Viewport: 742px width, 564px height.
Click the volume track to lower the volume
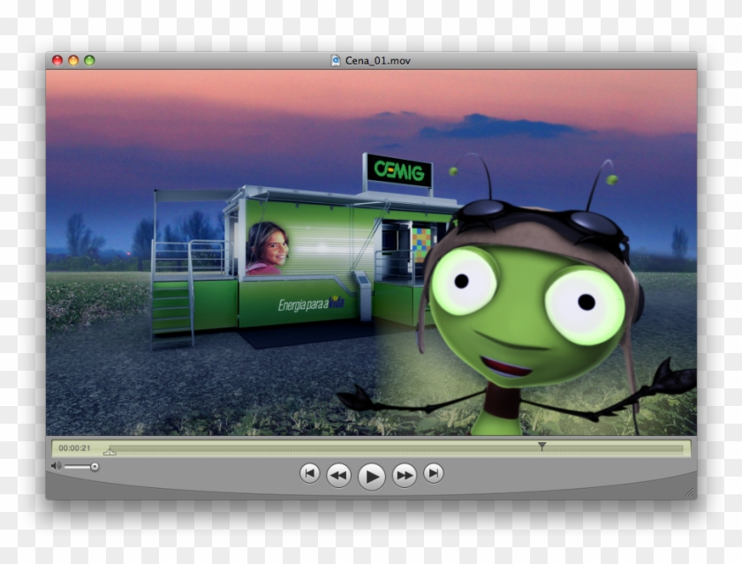coord(78,466)
